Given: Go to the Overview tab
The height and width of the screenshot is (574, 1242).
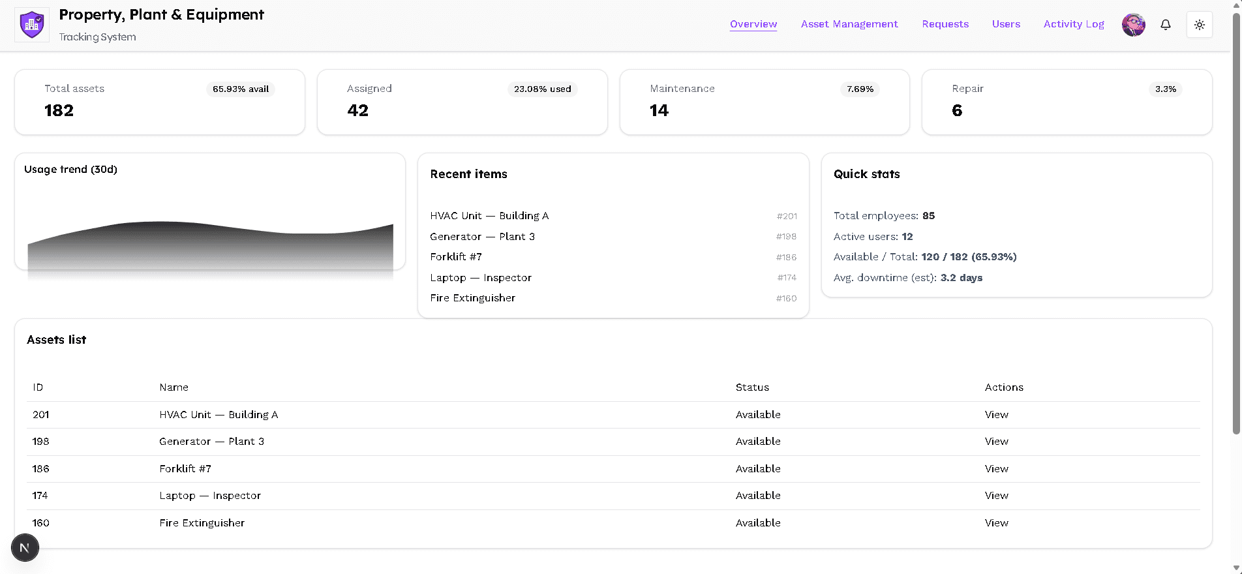Looking at the screenshot, I should 753,24.
